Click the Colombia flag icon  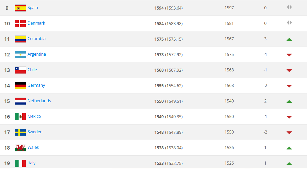click(20, 39)
